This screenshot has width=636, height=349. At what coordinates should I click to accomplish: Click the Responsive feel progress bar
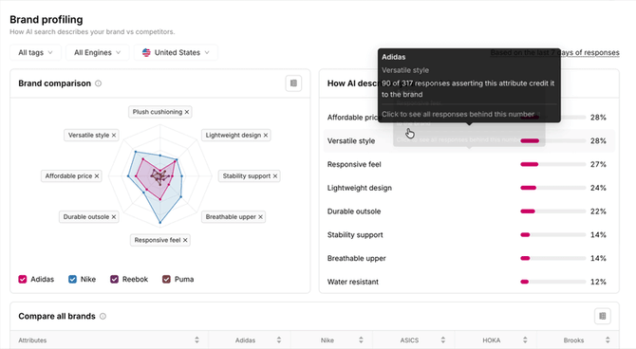tap(552, 165)
